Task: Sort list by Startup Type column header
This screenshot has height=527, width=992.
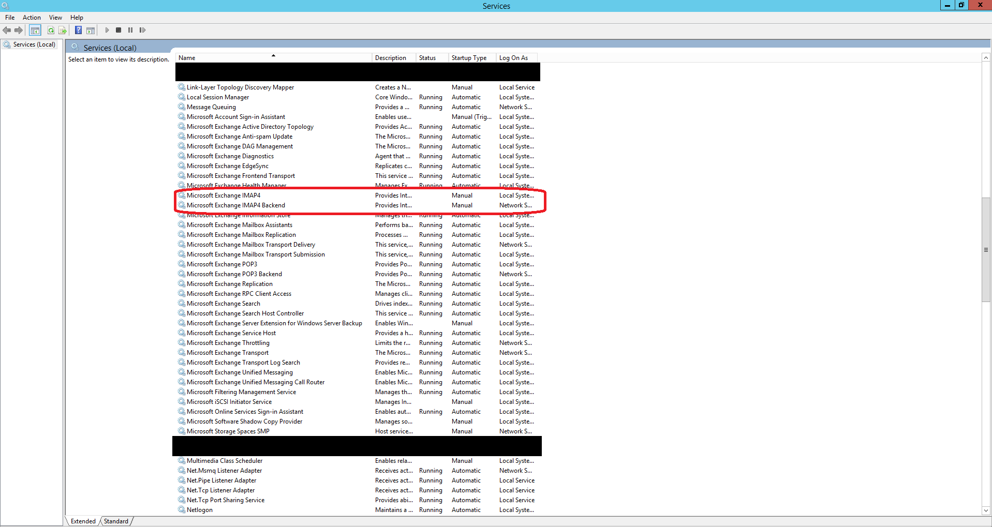Action: (469, 58)
